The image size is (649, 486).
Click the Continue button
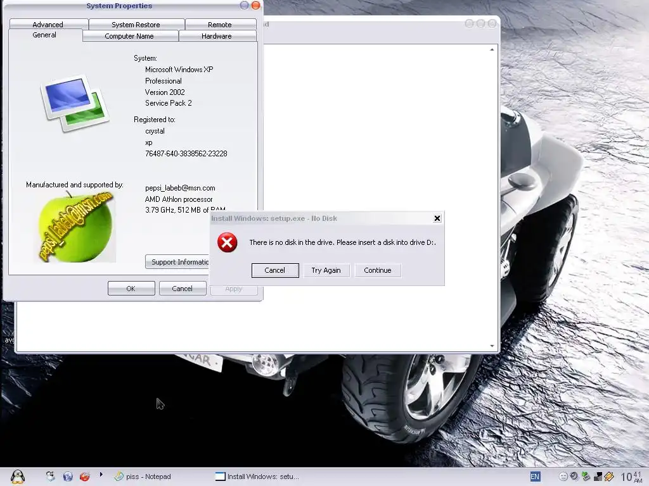click(x=378, y=270)
